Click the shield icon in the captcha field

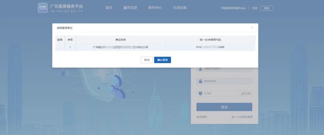tap(200, 94)
